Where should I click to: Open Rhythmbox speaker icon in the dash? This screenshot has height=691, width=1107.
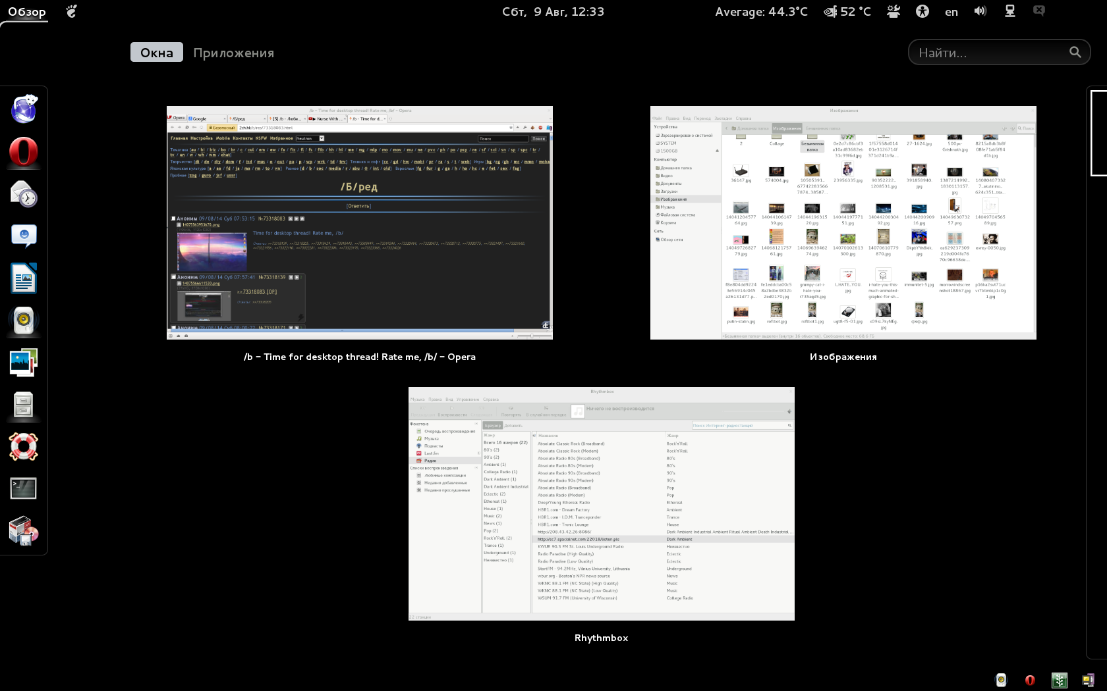[x=24, y=320]
